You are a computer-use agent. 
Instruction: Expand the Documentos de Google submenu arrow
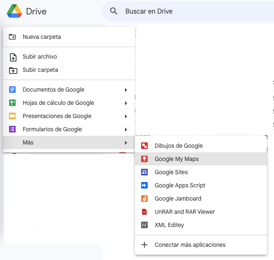click(x=126, y=90)
